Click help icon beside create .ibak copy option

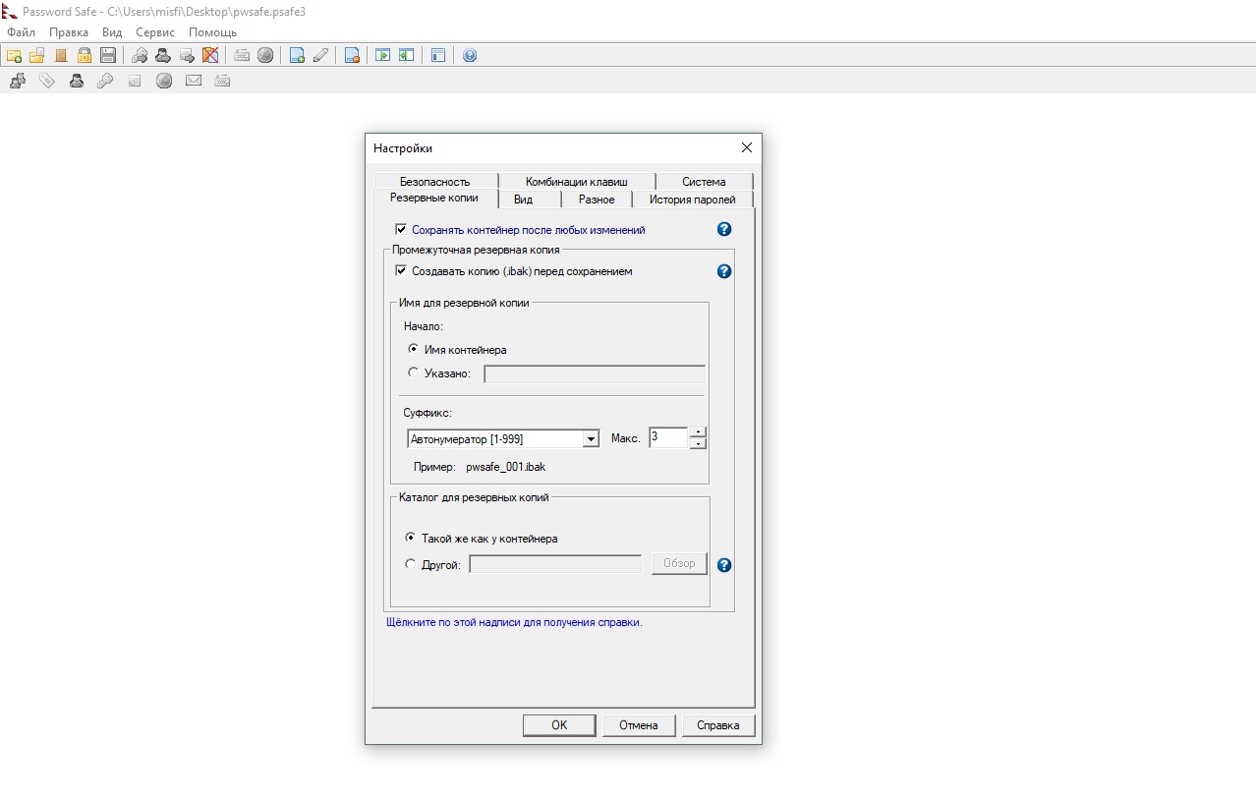pyautogui.click(x=724, y=271)
